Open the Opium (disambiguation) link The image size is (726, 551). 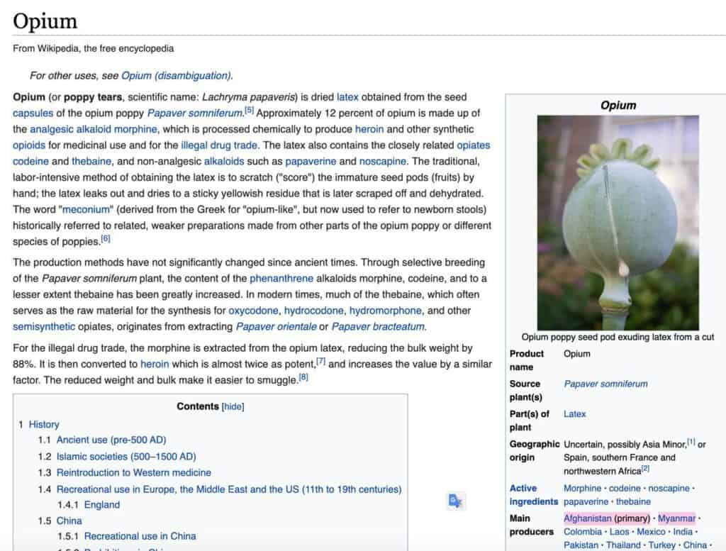pos(176,75)
